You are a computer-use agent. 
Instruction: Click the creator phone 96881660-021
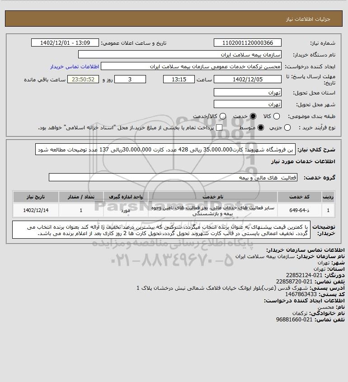294,320
